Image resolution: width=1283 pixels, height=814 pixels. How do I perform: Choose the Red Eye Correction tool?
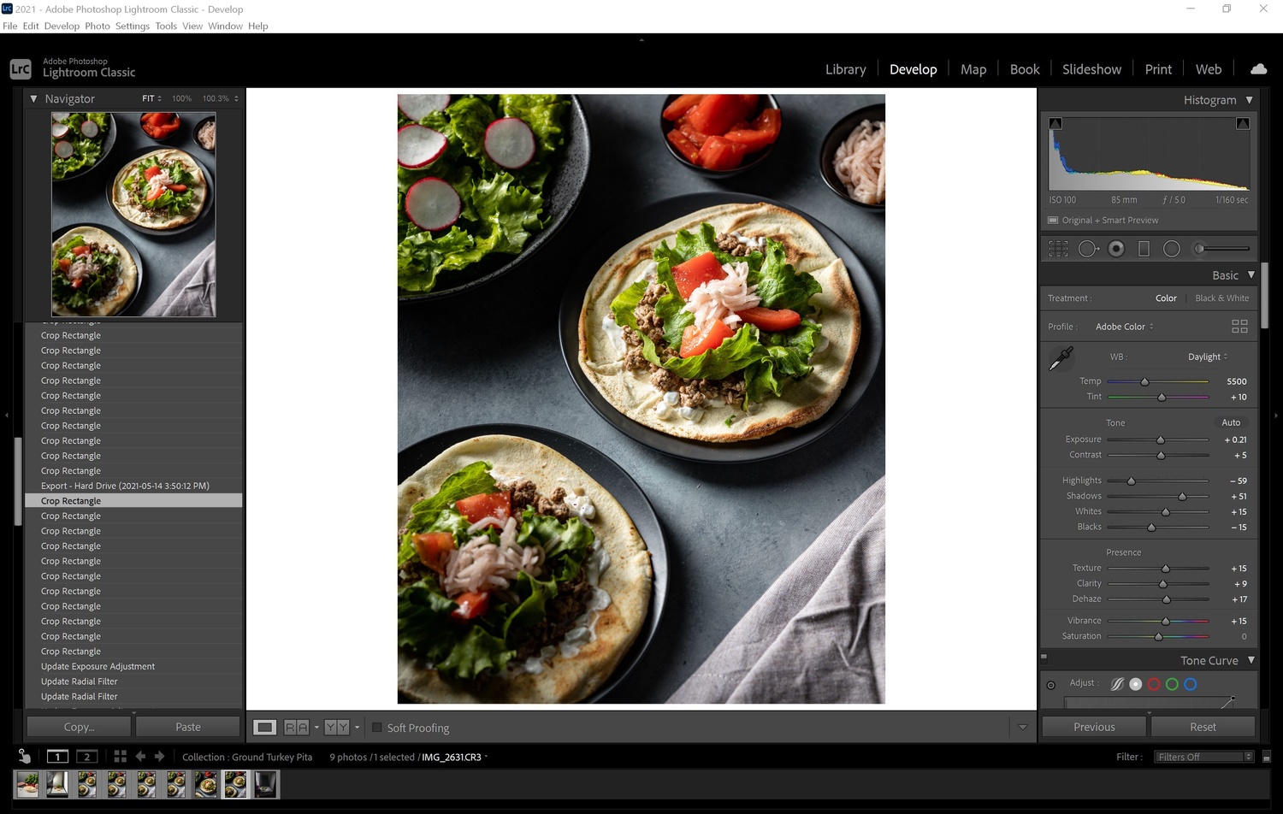click(1116, 249)
